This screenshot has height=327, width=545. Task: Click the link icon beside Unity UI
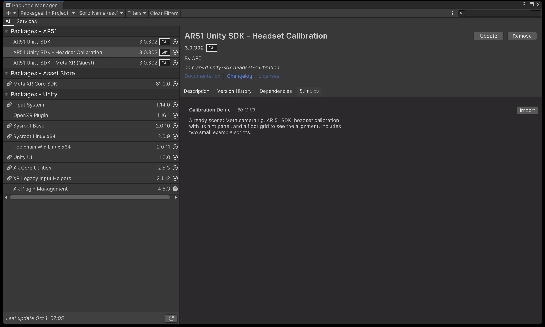[x=9, y=157]
